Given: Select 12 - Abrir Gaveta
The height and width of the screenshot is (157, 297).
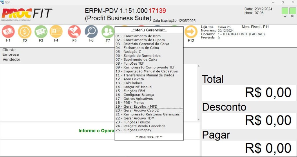Looking at the screenshot, I should pos(149,79).
